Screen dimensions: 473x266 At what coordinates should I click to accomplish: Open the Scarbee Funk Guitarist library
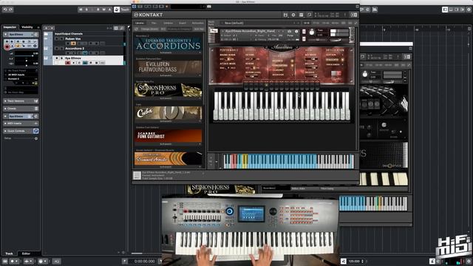[x=168, y=136]
